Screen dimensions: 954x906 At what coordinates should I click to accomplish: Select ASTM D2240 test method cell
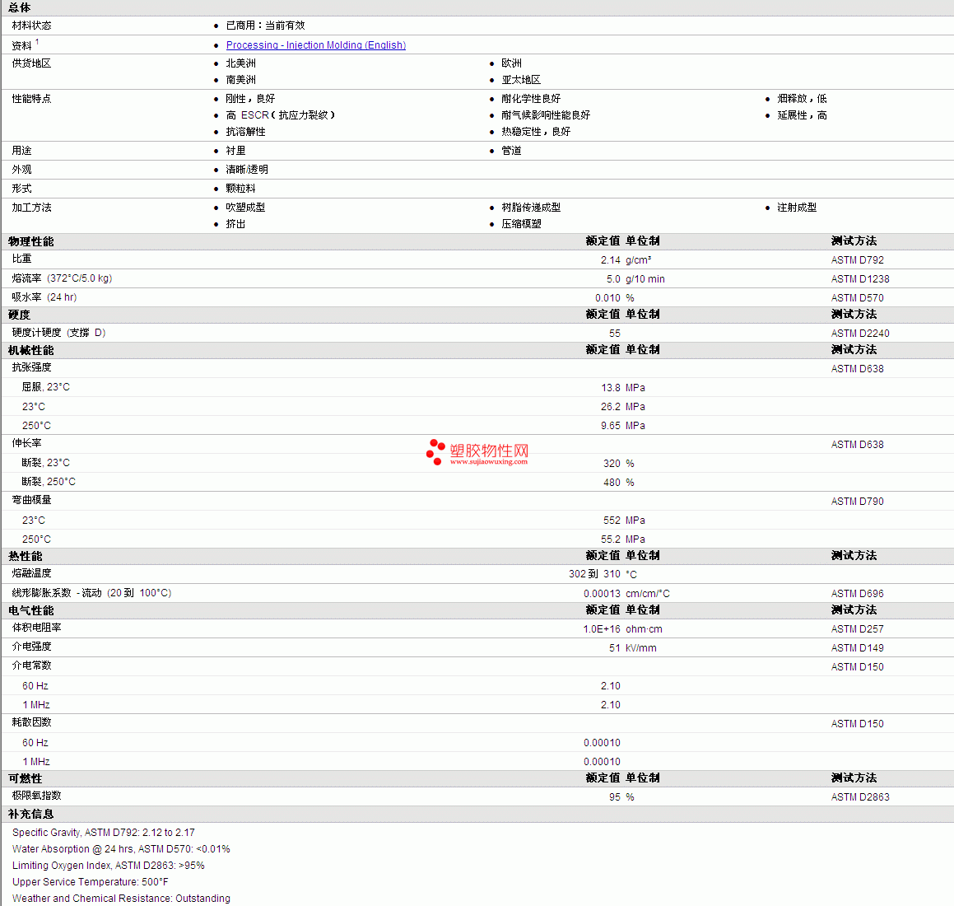[860, 333]
